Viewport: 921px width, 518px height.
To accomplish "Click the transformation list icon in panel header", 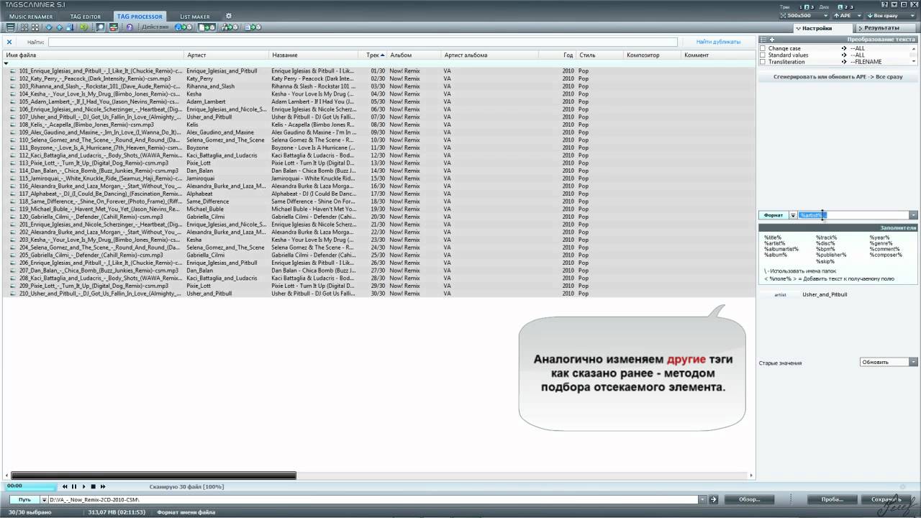I will pos(763,40).
